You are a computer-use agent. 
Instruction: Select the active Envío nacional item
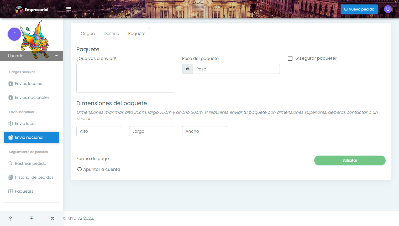pos(31,137)
